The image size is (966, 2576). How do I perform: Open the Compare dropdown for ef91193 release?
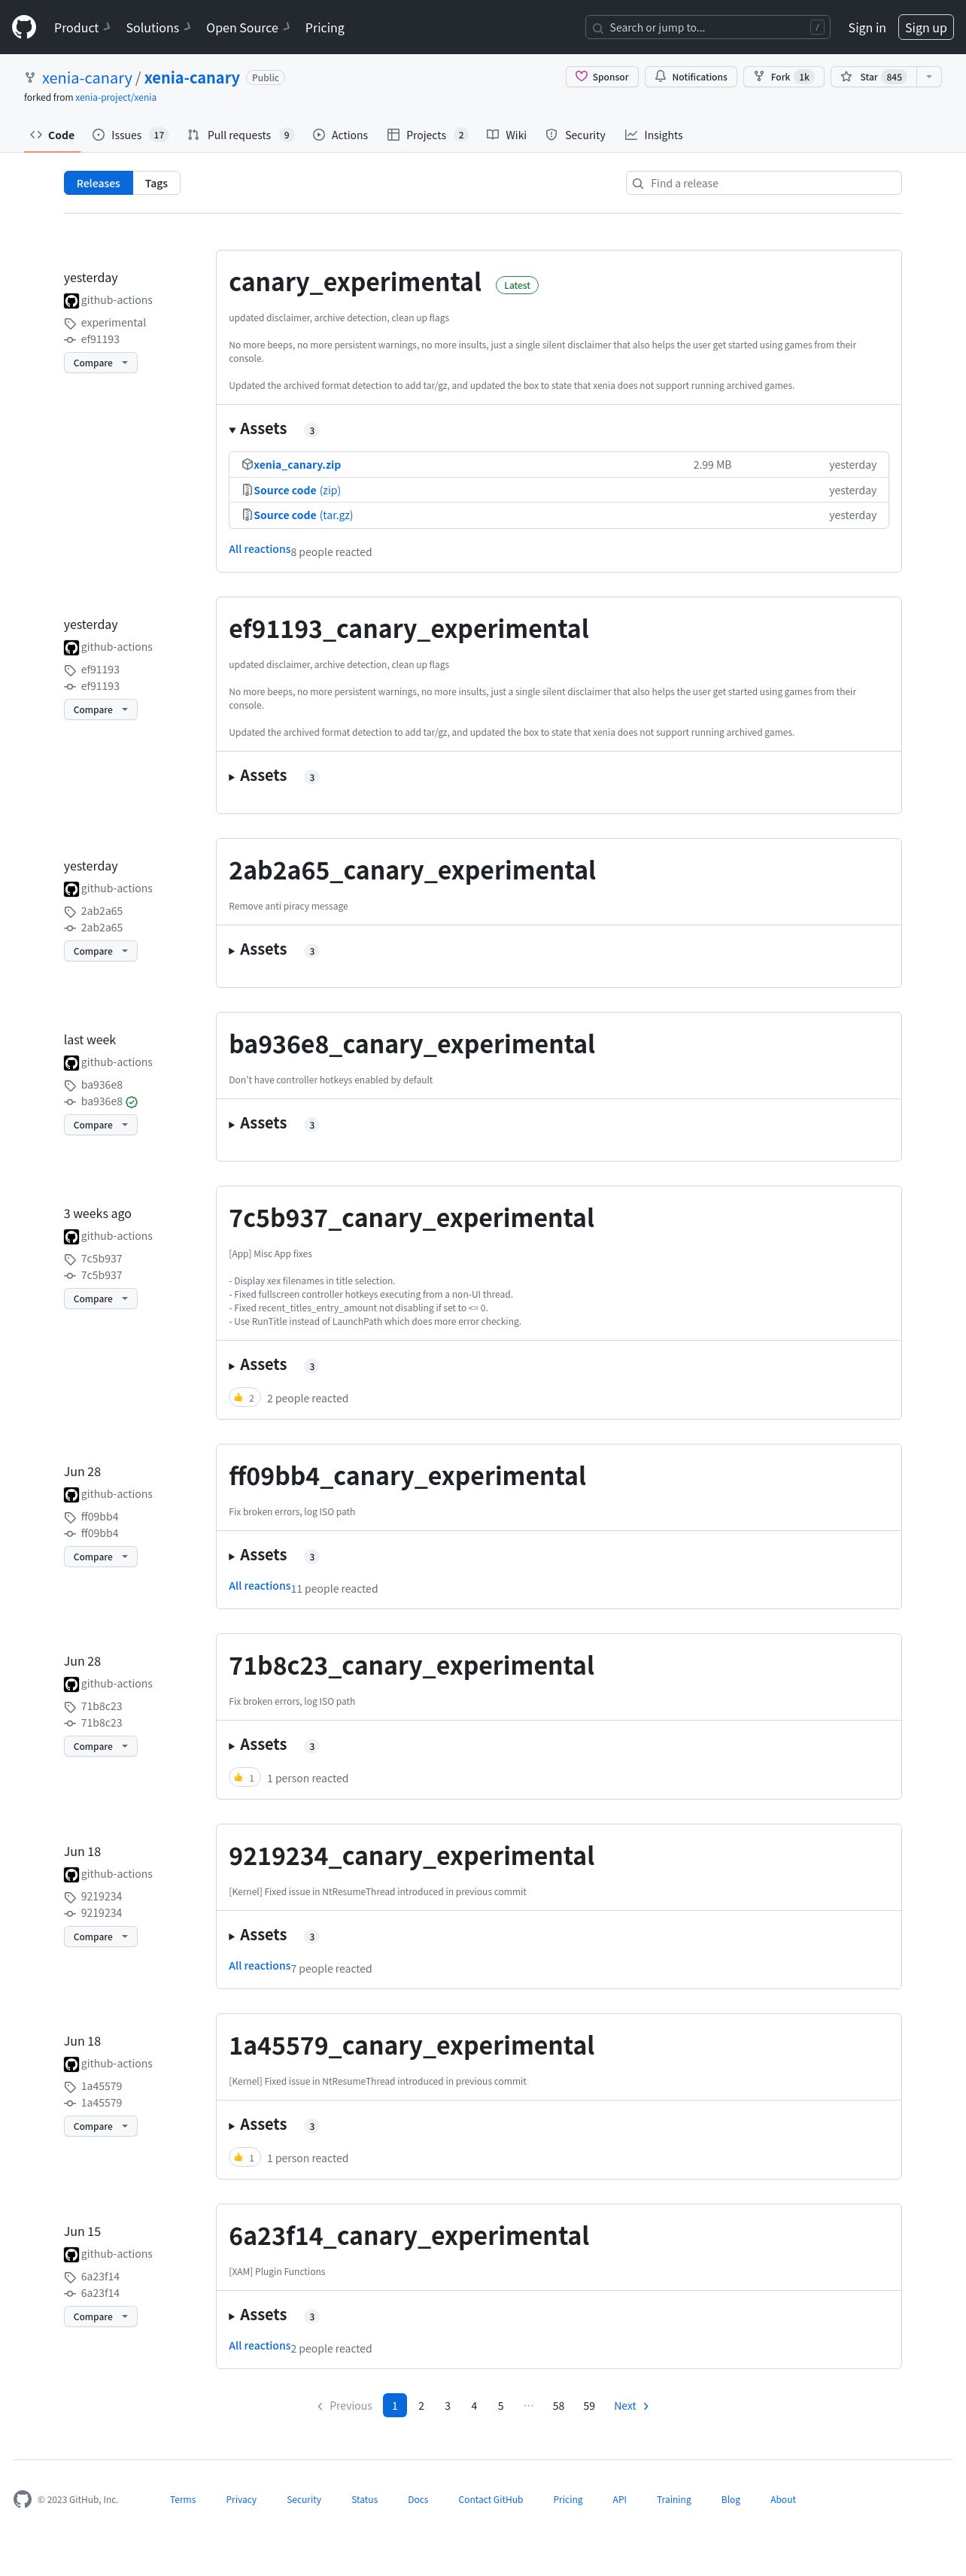coord(101,710)
